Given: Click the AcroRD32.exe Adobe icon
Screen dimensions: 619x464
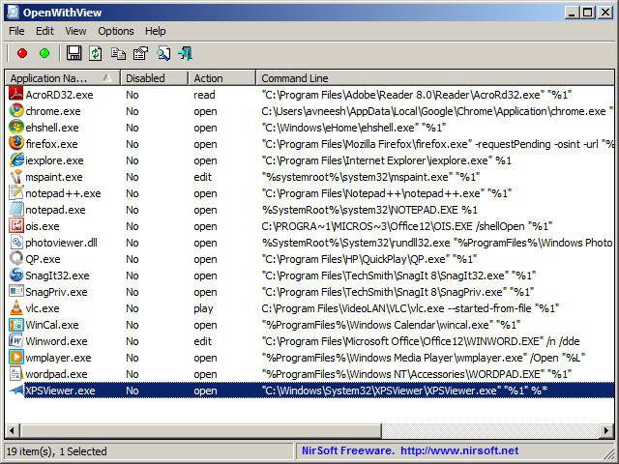Looking at the screenshot, I should coord(15,94).
